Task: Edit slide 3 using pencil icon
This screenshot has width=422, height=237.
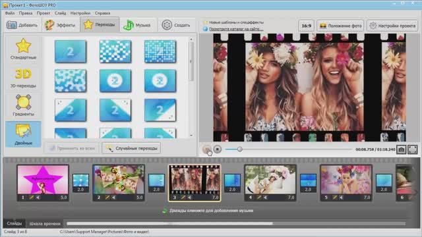Action: (x=183, y=197)
